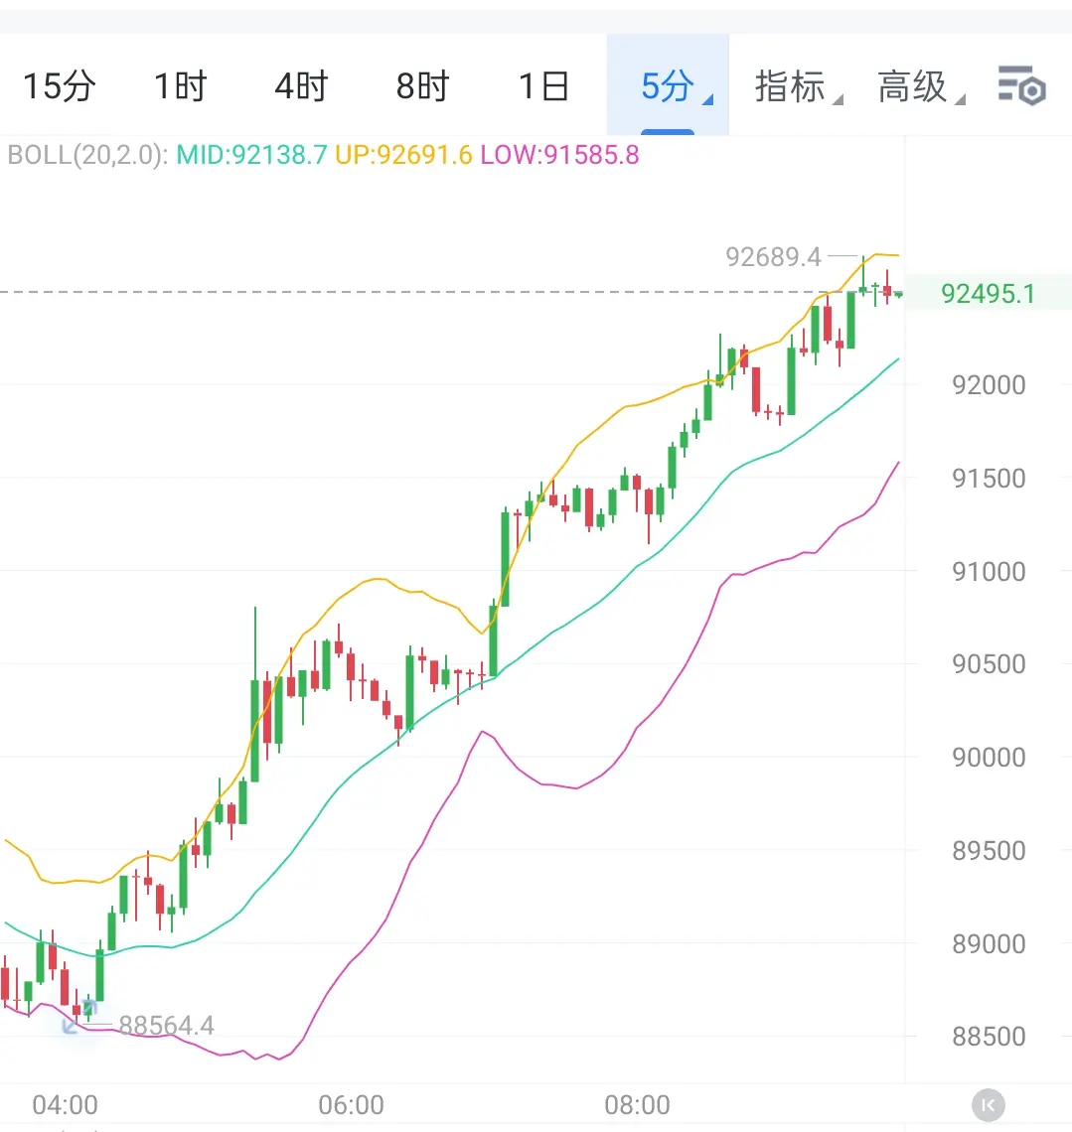Viewport: 1072px width, 1132px height.
Task: Expand the 指标 indicators dropdown
Action: click(798, 86)
